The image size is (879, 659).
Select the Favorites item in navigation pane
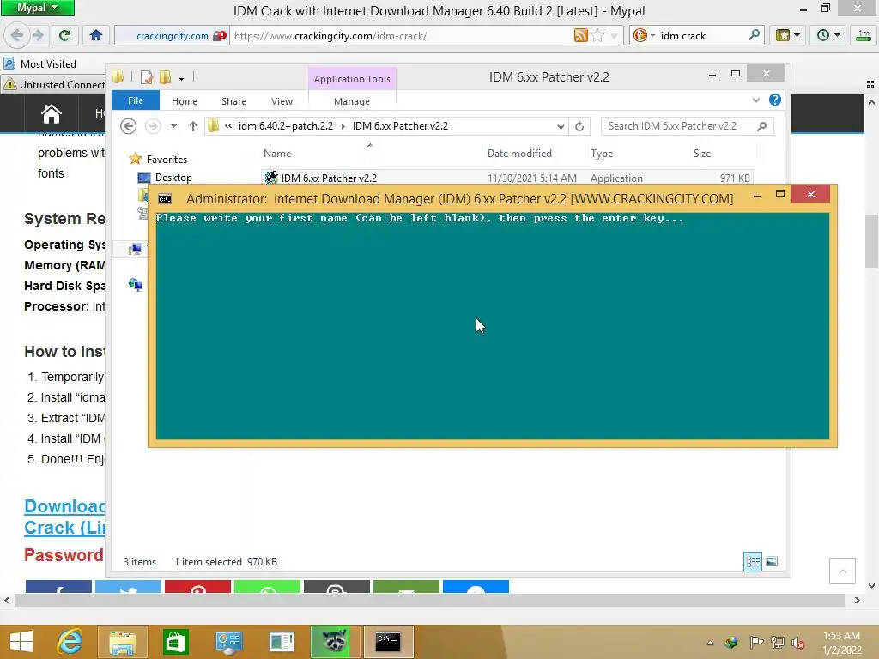tap(159, 159)
